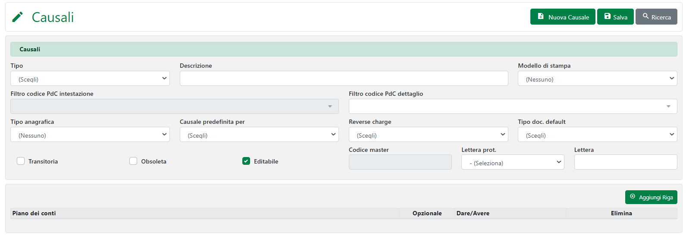Open the Reverse charge dropdown

coord(428,135)
